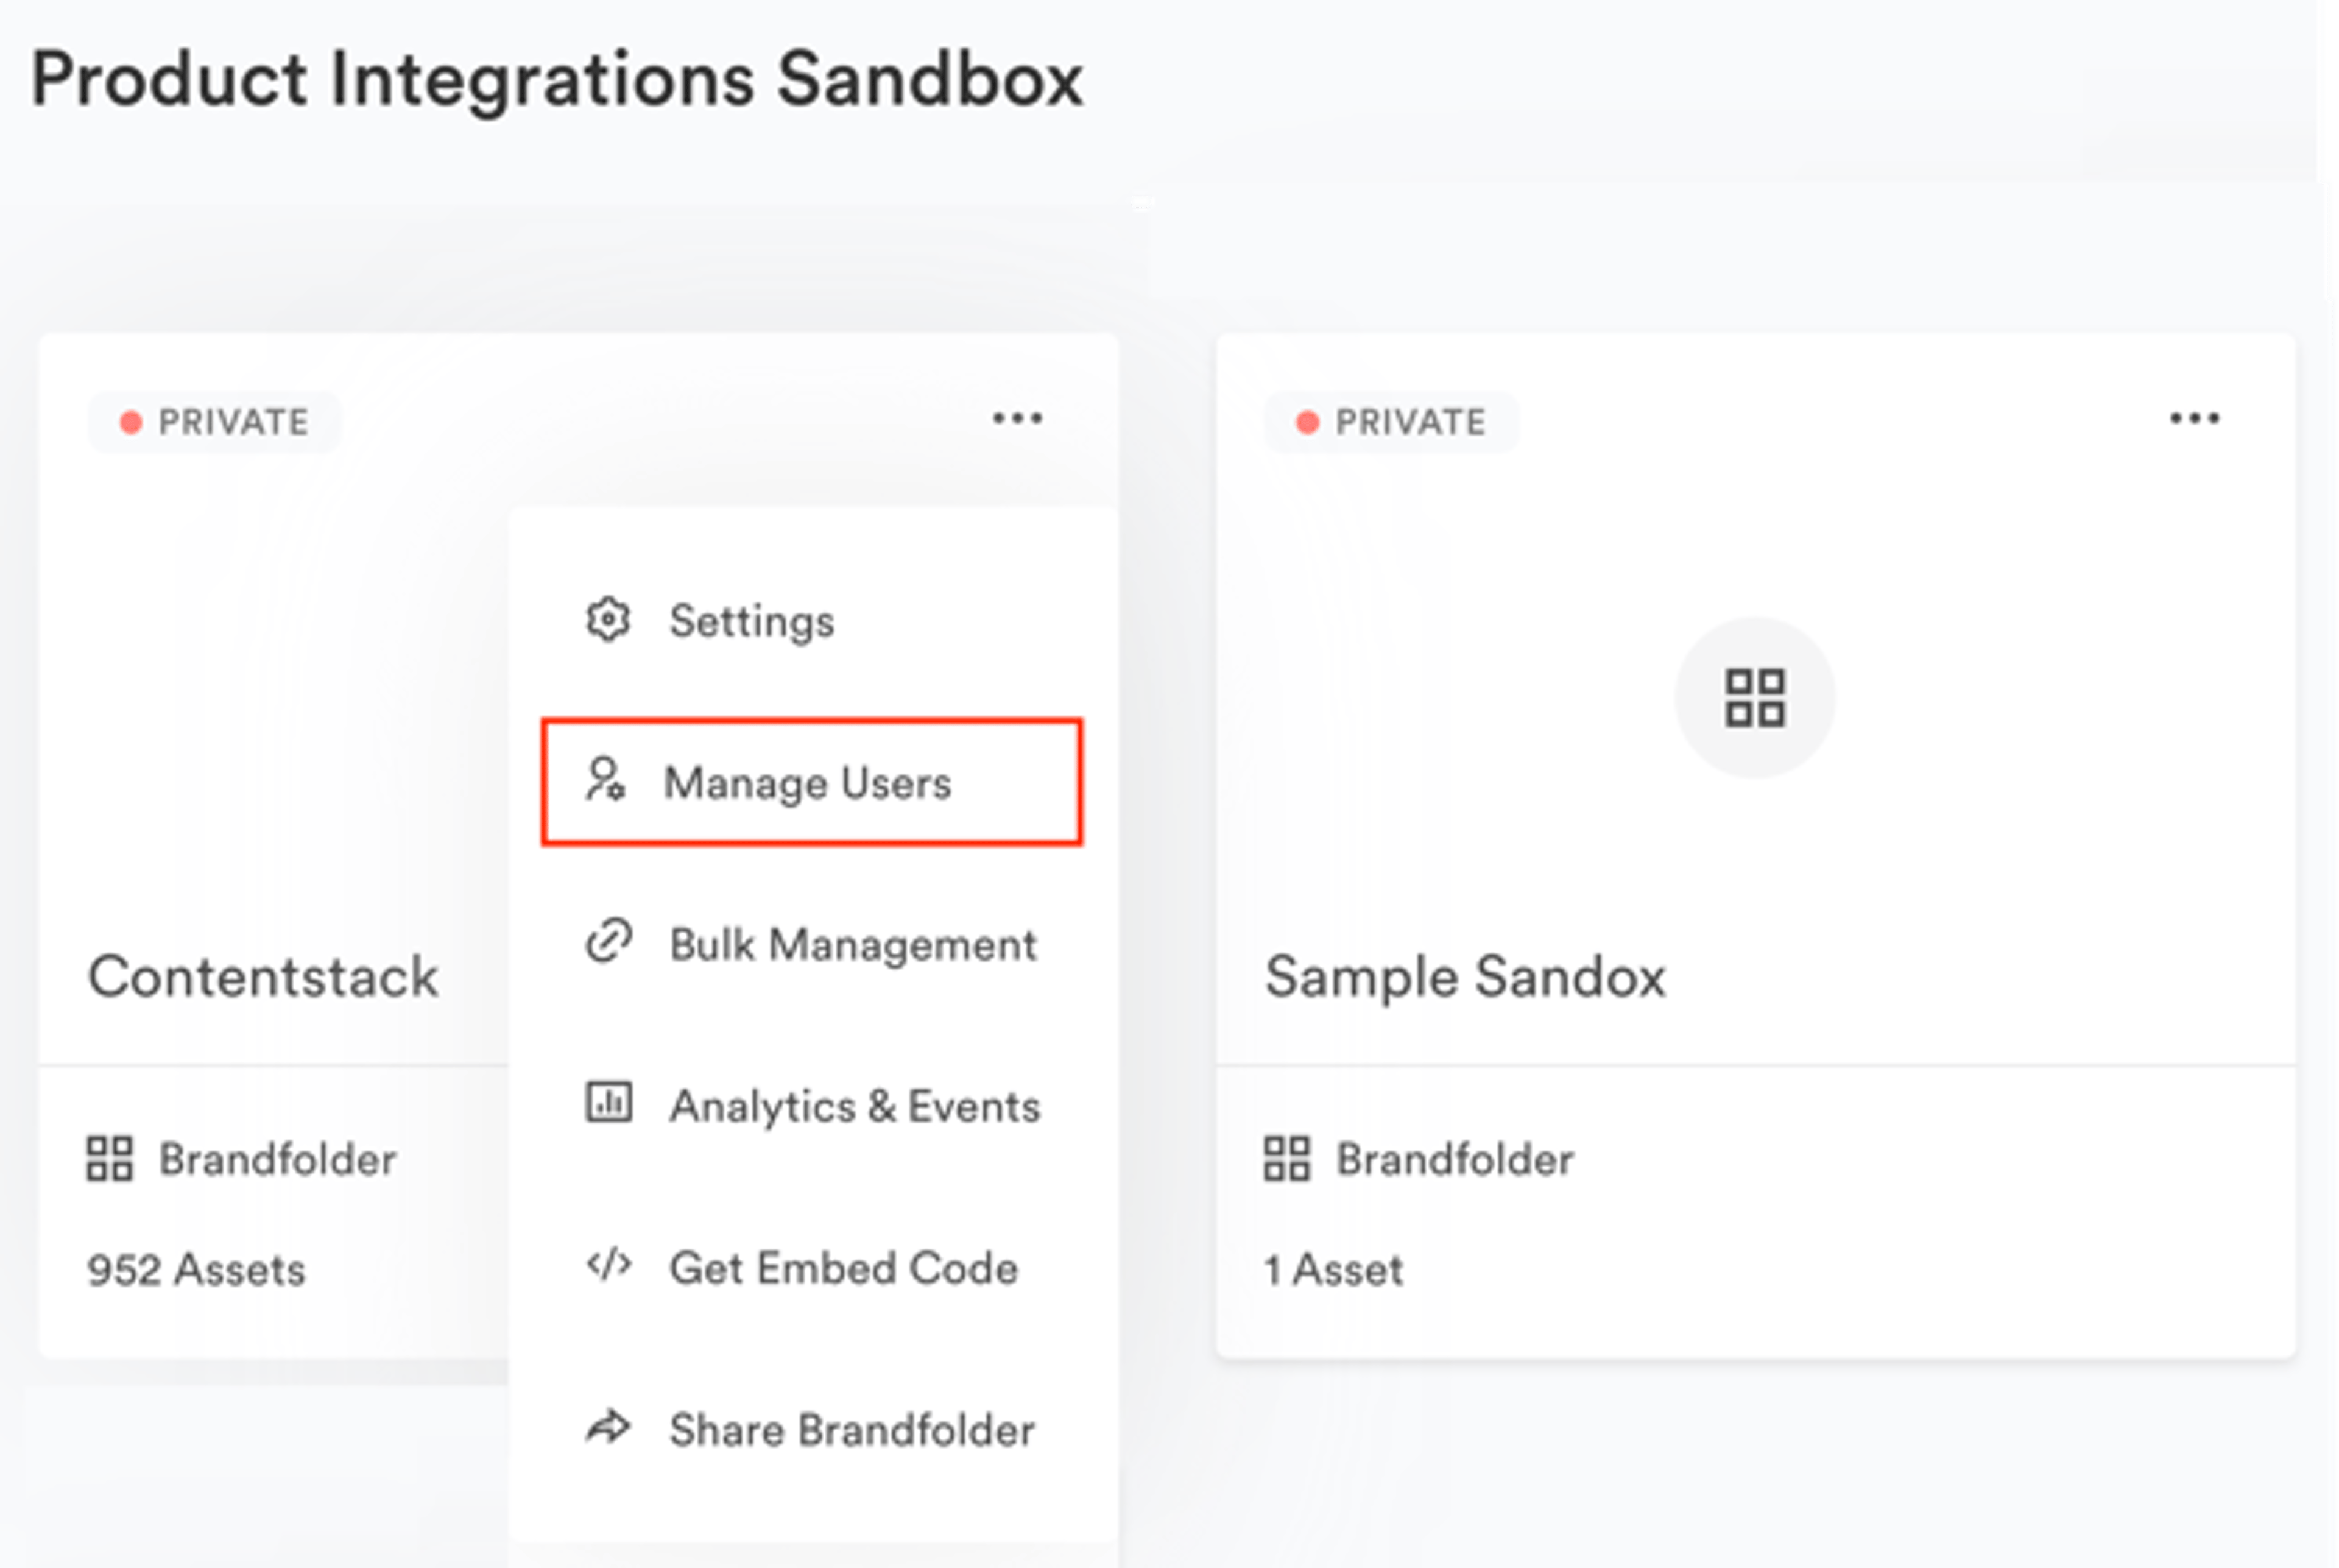Open the Contentstack card three-dot menu
This screenshot has height=1568, width=2339.
point(1017,418)
